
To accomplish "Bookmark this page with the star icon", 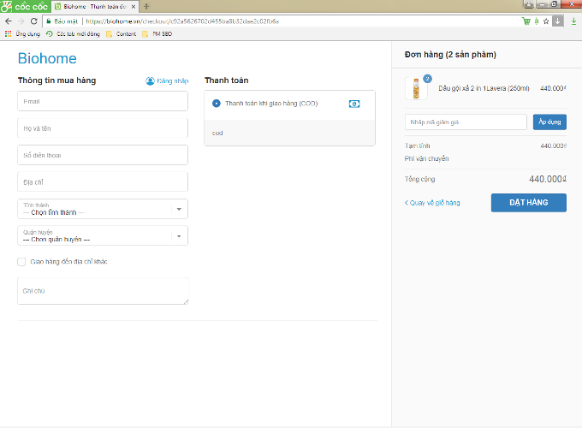I will [546, 21].
